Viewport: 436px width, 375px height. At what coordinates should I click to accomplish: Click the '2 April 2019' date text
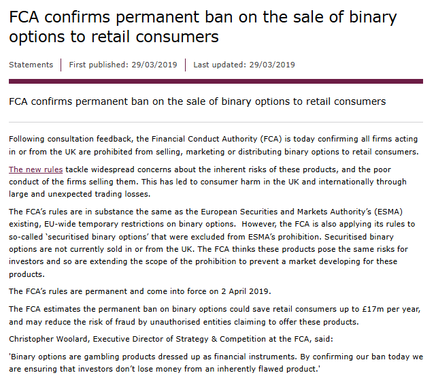click(246, 291)
